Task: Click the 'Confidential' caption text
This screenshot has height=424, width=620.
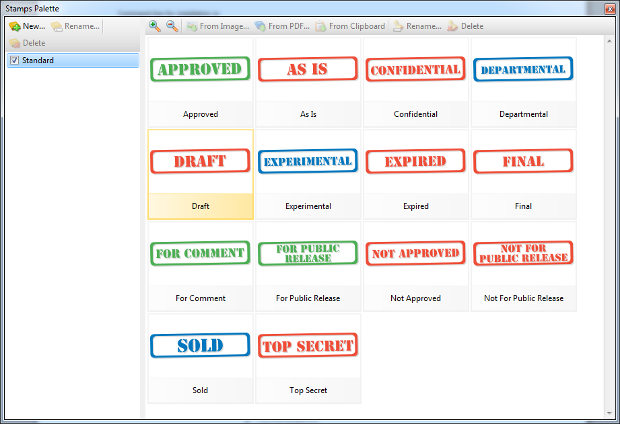Action: 415,114
